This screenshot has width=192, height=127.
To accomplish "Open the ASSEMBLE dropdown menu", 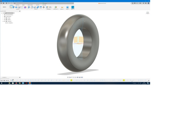I will [x=49, y=9].
